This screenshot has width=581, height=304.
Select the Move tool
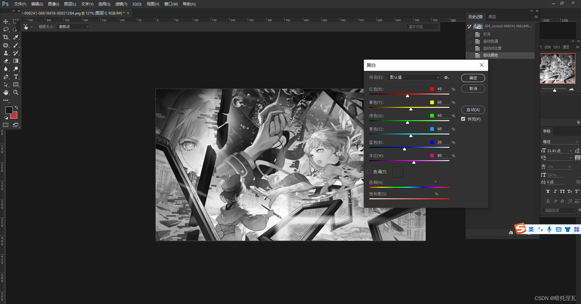click(x=6, y=21)
